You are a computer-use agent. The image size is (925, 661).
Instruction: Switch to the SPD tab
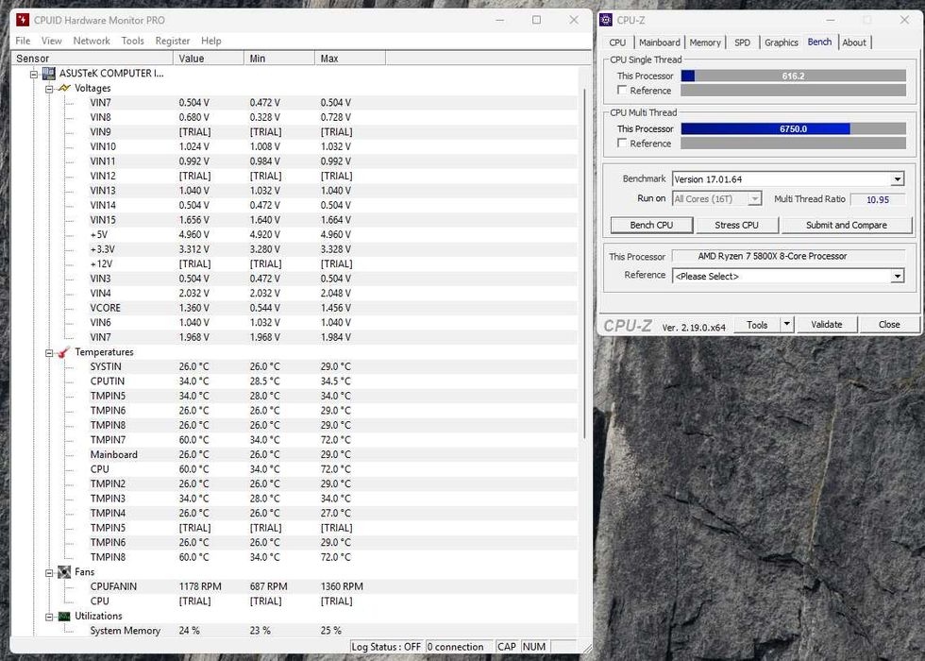[742, 42]
